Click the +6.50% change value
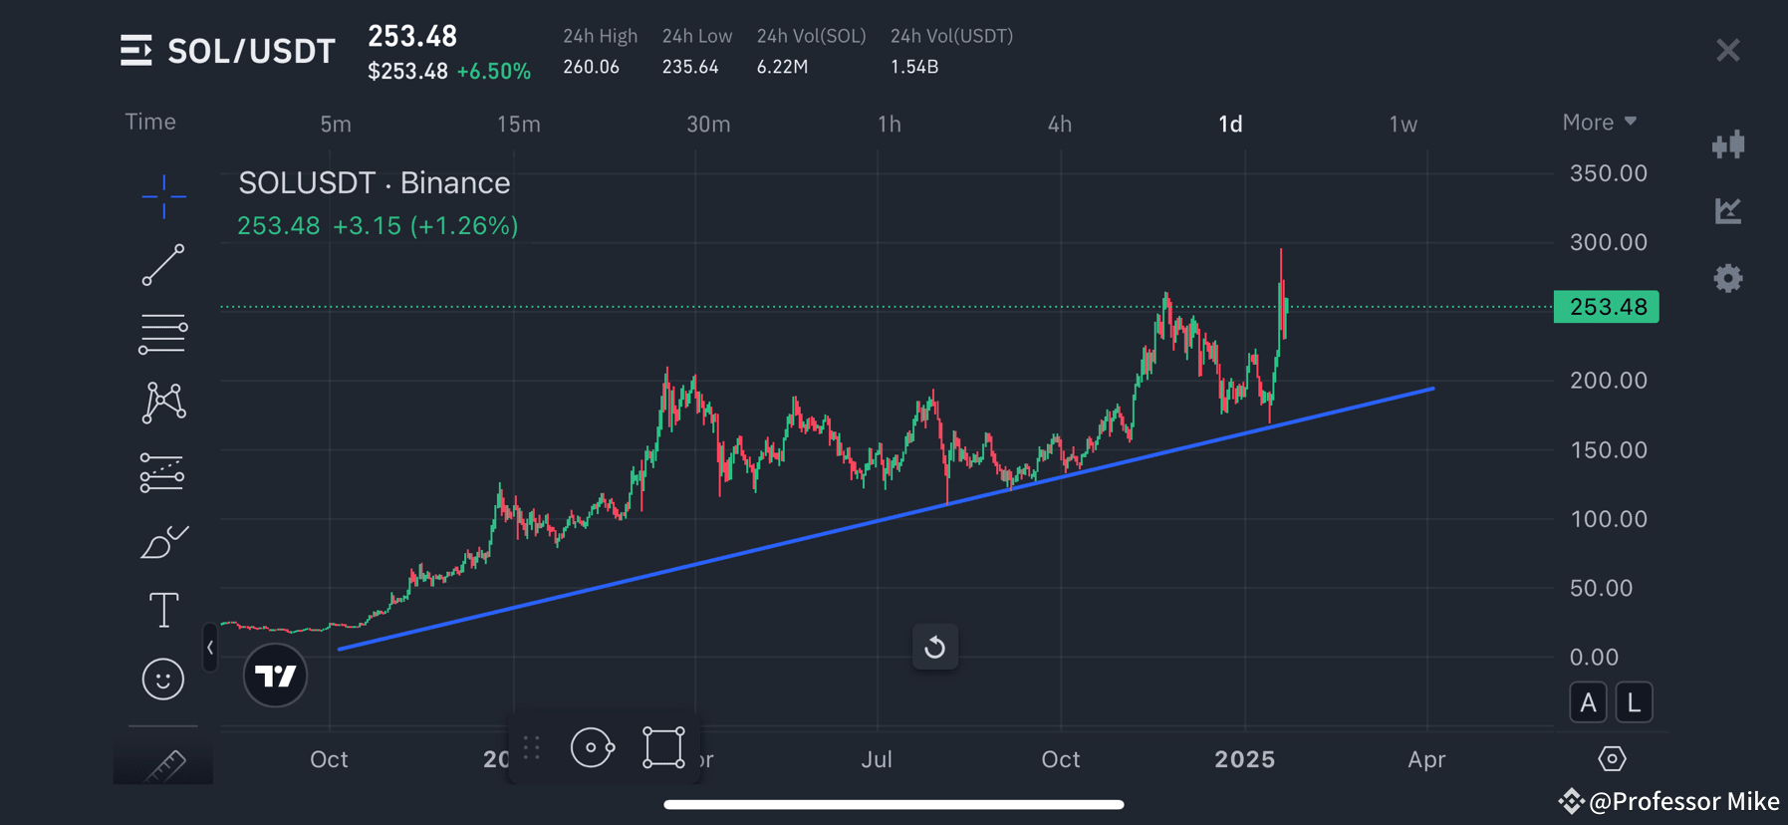1788x825 pixels. pos(494,72)
